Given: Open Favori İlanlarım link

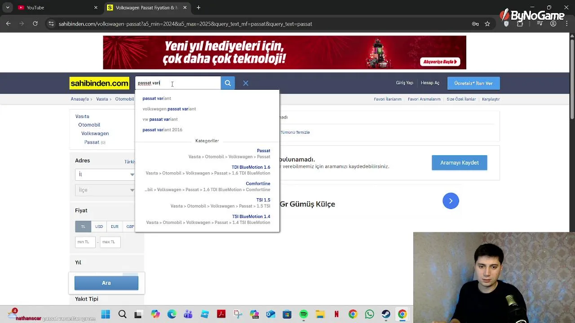Looking at the screenshot, I should 388,99.
